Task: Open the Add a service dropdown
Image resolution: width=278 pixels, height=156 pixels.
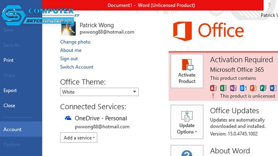Action: pyautogui.click(x=79, y=138)
